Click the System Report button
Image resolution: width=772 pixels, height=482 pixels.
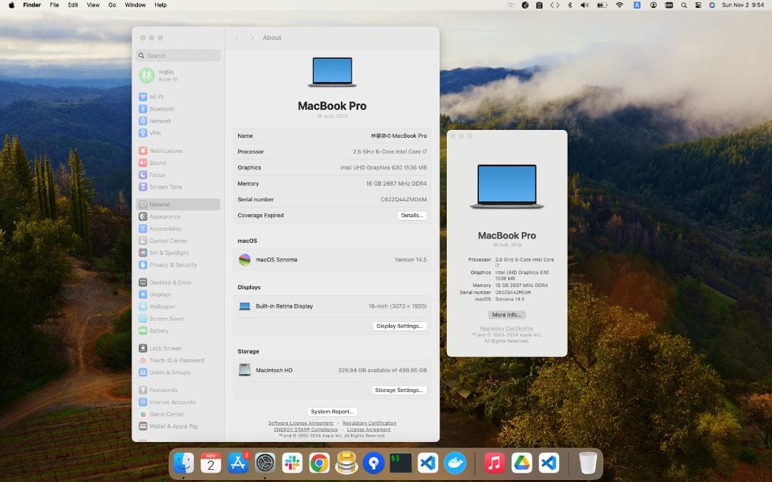(332, 411)
